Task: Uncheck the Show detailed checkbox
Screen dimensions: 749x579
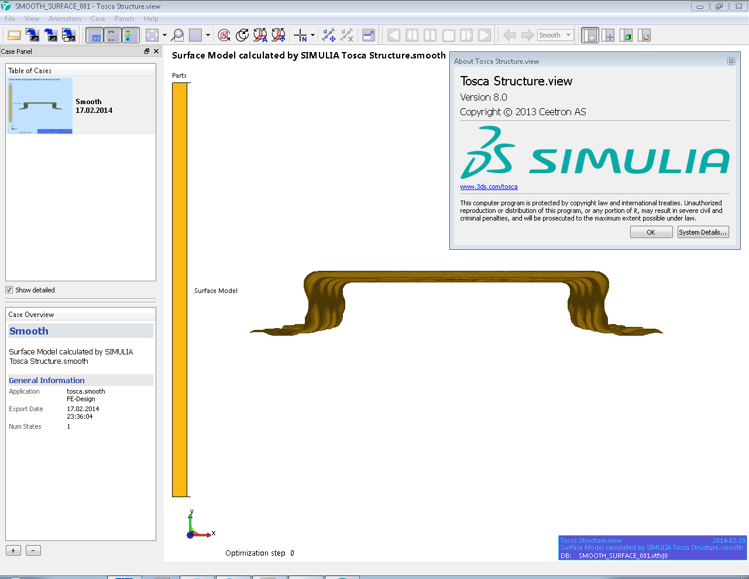Action: 9,290
